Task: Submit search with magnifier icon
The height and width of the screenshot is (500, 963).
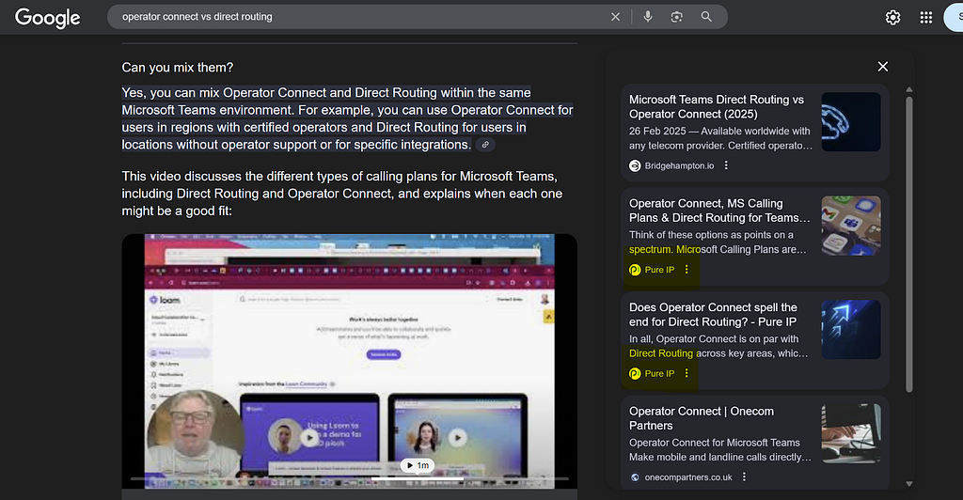Action: [x=706, y=17]
